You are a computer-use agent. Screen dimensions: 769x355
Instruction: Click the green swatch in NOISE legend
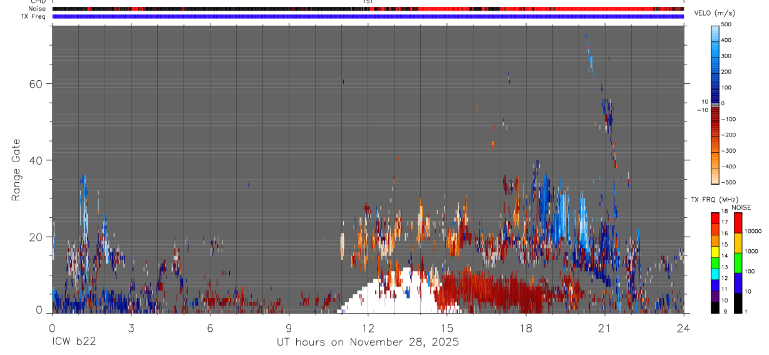738,262
